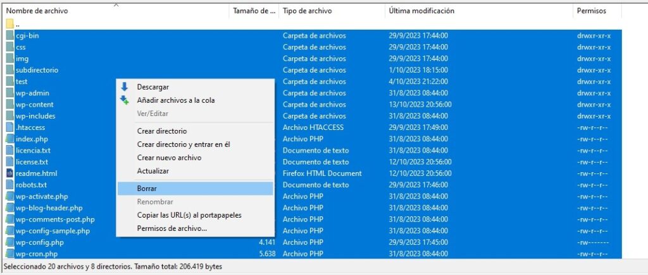Click the wp-content folder icon
Viewport: 648px width, 275px height.
click(x=10, y=105)
